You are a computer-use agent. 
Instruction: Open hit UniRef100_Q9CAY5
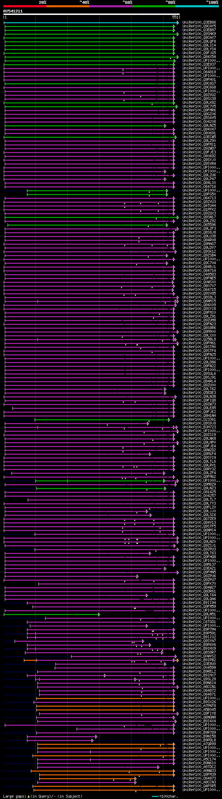(199, 26)
